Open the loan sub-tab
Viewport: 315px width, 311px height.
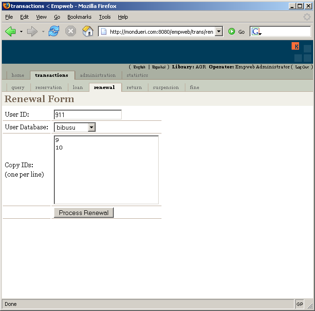click(x=78, y=88)
